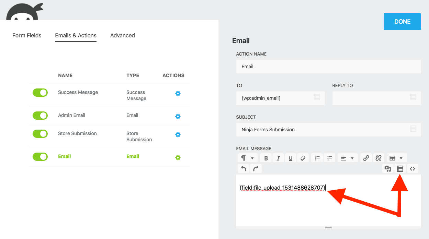Remove the link using the unlink icon
This screenshot has width=429, height=239.
(378, 158)
